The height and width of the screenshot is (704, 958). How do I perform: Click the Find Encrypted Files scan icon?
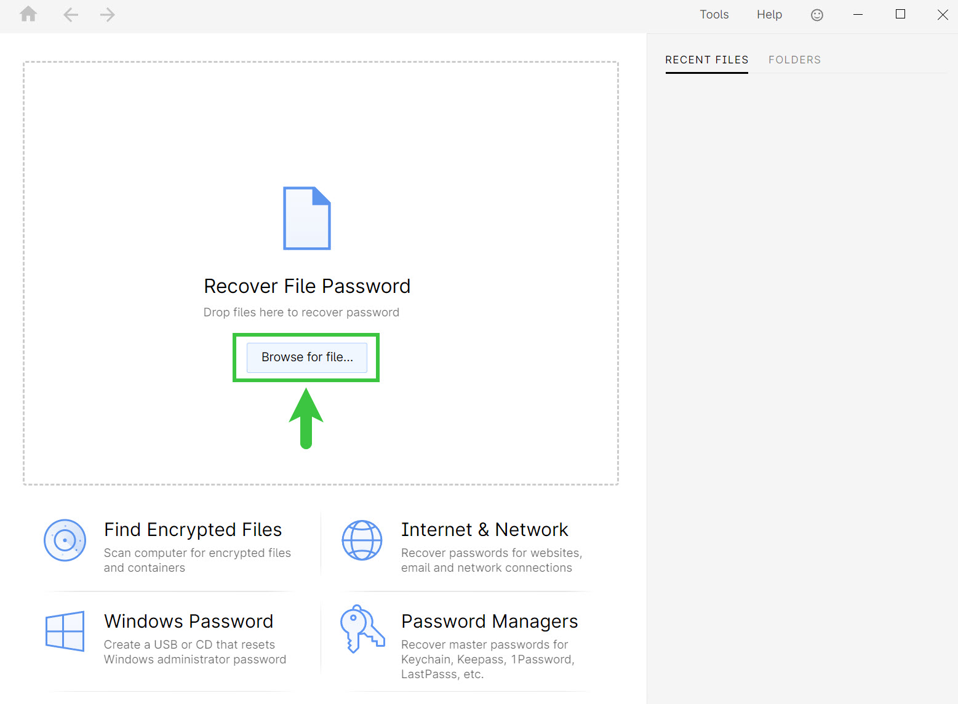[65, 540]
